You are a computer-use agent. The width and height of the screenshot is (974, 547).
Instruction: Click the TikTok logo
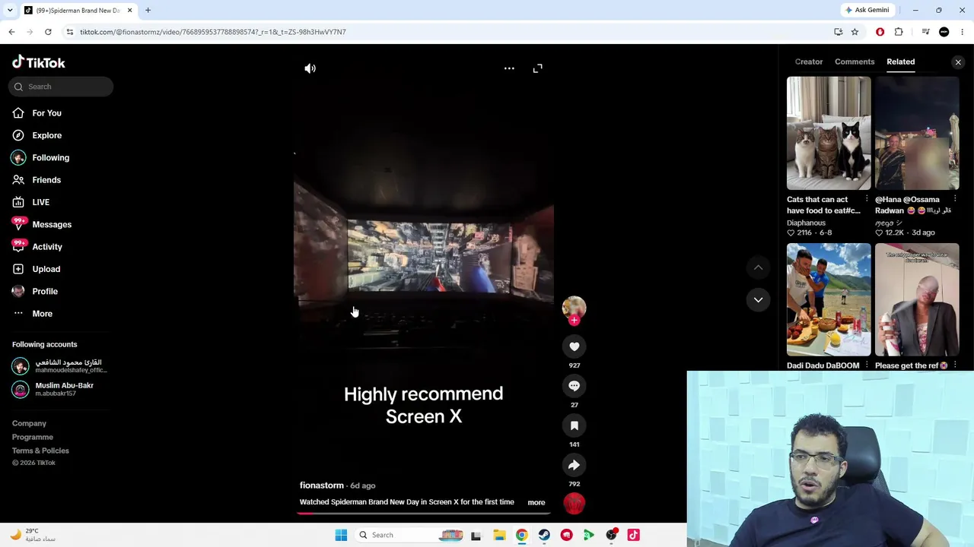[x=39, y=62]
